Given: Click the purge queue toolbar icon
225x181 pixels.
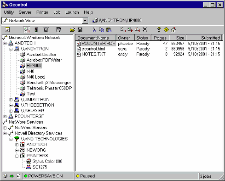Looking at the screenshot, I should click(x=46, y=30).
